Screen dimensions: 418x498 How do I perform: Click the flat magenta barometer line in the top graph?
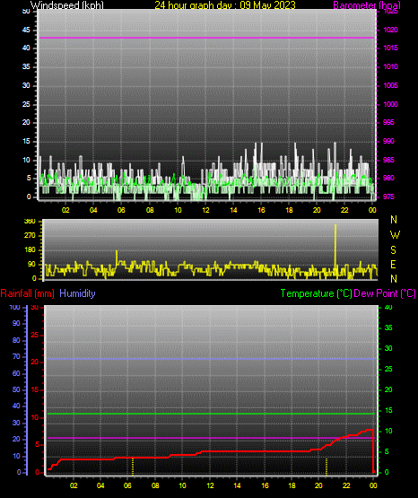coord(206,38)
